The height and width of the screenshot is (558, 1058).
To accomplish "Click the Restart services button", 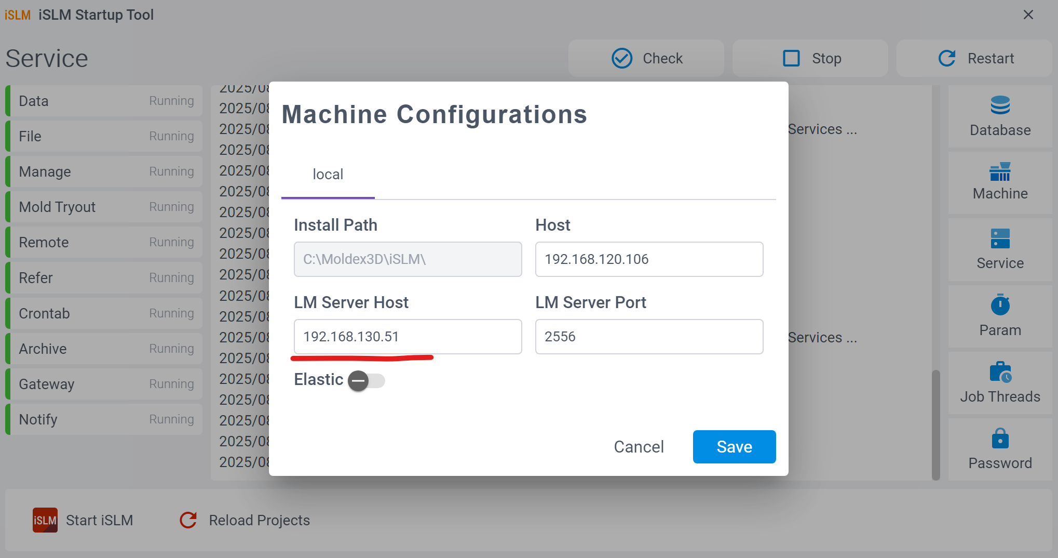I will click(974, 58).
